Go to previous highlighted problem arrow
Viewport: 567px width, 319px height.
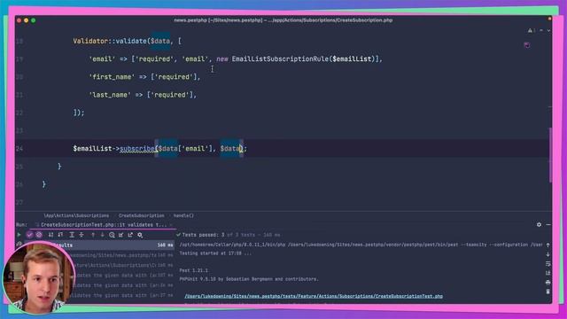coord(541,31)
